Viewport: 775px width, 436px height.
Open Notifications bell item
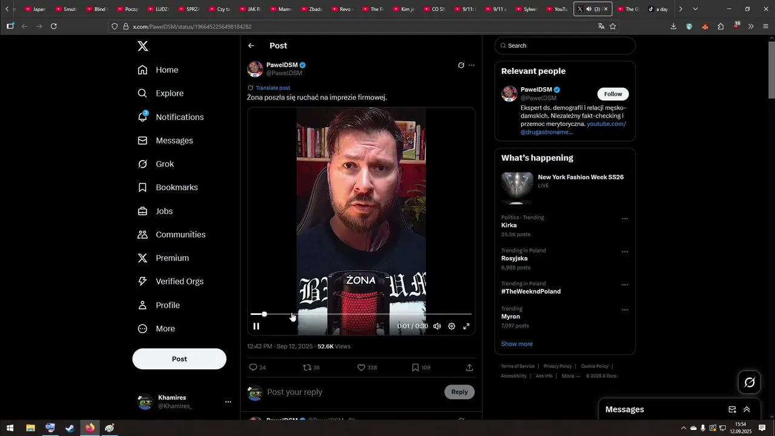171,117
